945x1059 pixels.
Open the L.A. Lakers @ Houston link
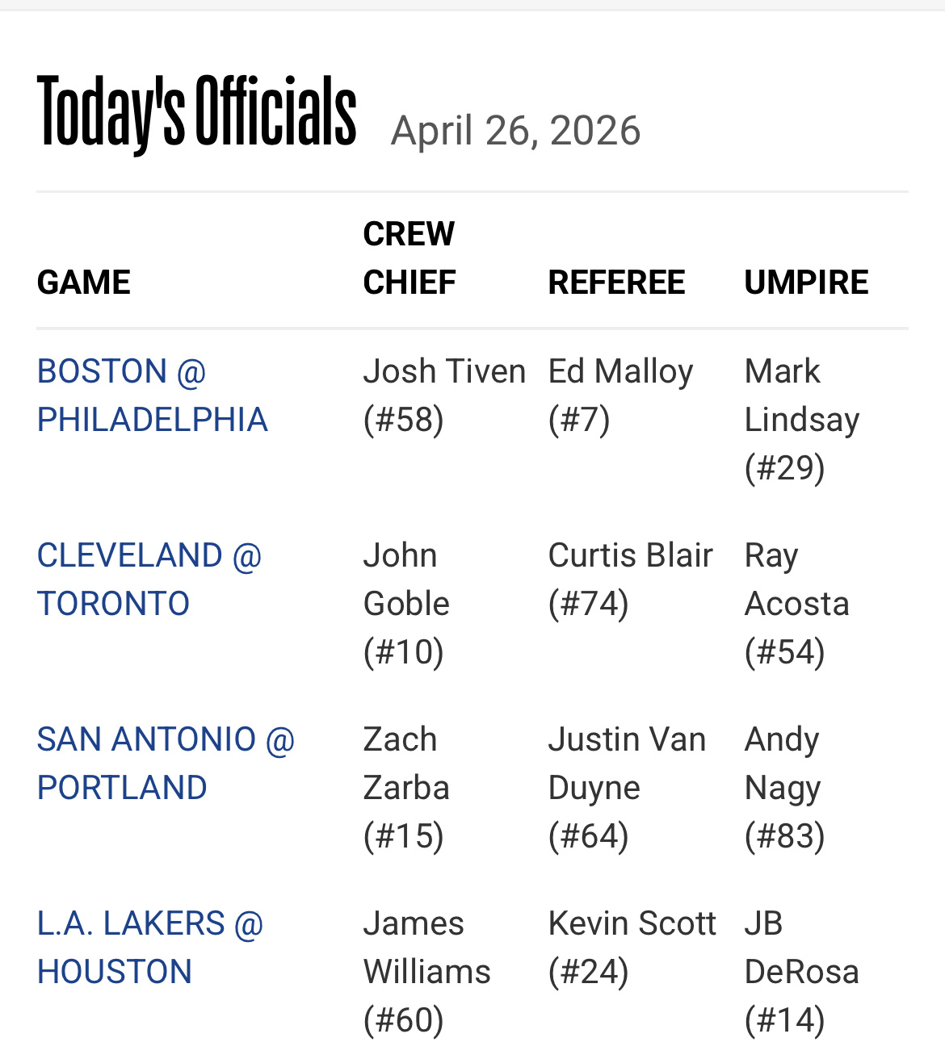coord(150,948)
